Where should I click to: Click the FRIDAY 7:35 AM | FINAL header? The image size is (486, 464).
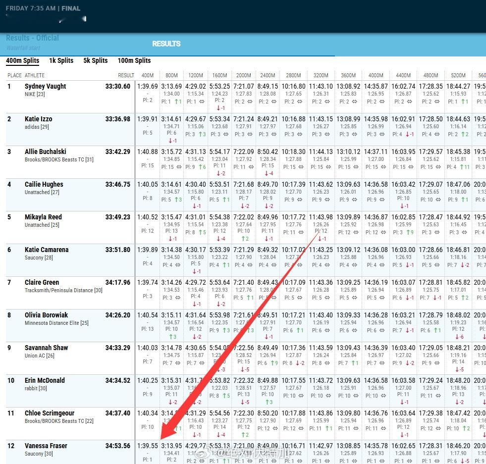click(43, 8)
